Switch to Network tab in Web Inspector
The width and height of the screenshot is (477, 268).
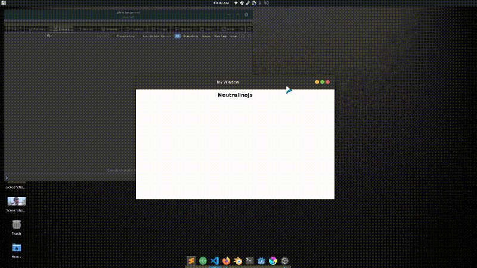tap(110, 29)
